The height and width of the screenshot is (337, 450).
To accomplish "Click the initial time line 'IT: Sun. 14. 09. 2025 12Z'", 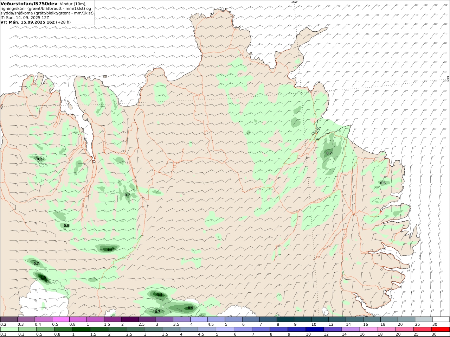I will (25, 17).
